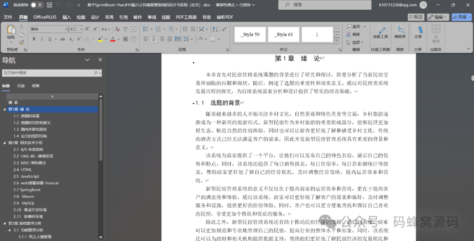Collapse 第1章 绪论 in navigation tree
The height and width of the screenshot is (241, 474).
(4, 109)
